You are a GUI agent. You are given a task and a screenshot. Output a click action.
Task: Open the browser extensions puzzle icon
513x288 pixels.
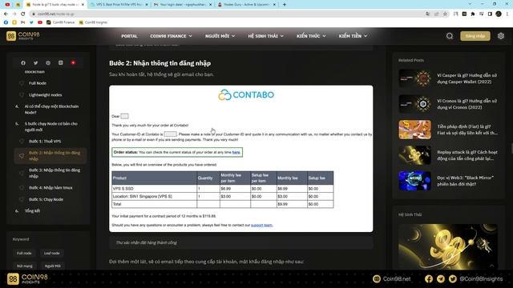pyautogui.click(x=473, y=14)
